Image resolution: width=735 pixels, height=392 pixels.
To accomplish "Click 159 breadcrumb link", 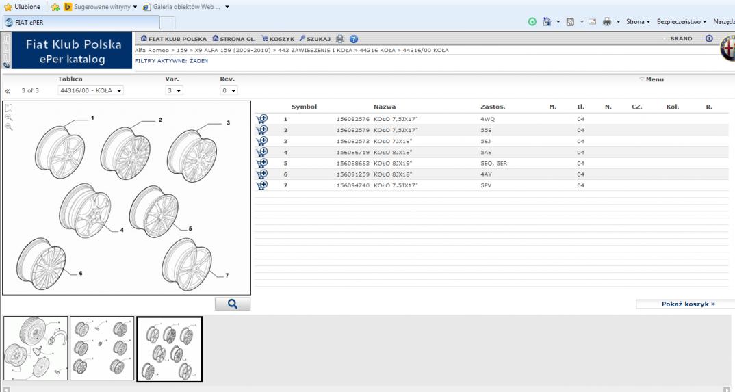I will click(182, 50).
